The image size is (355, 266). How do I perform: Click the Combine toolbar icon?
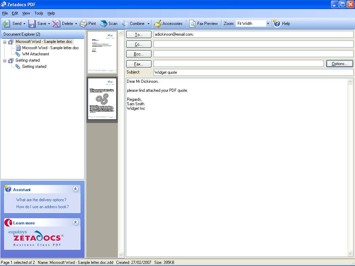pos(124,24)
